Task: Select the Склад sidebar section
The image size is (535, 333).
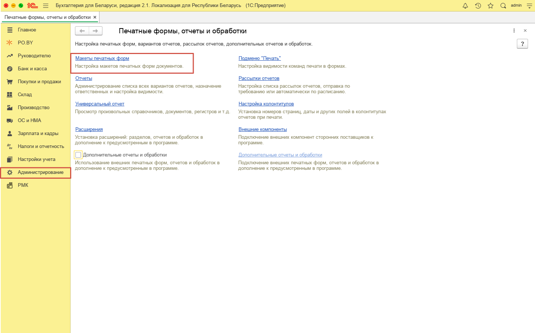Action: point(25,95)
